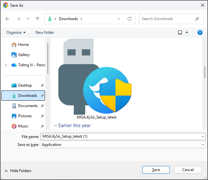Select MISA.KySo_Setup_latest file thumbnail
The width and height of the screenshot is (208, 180).
click(x=95, y=76)
